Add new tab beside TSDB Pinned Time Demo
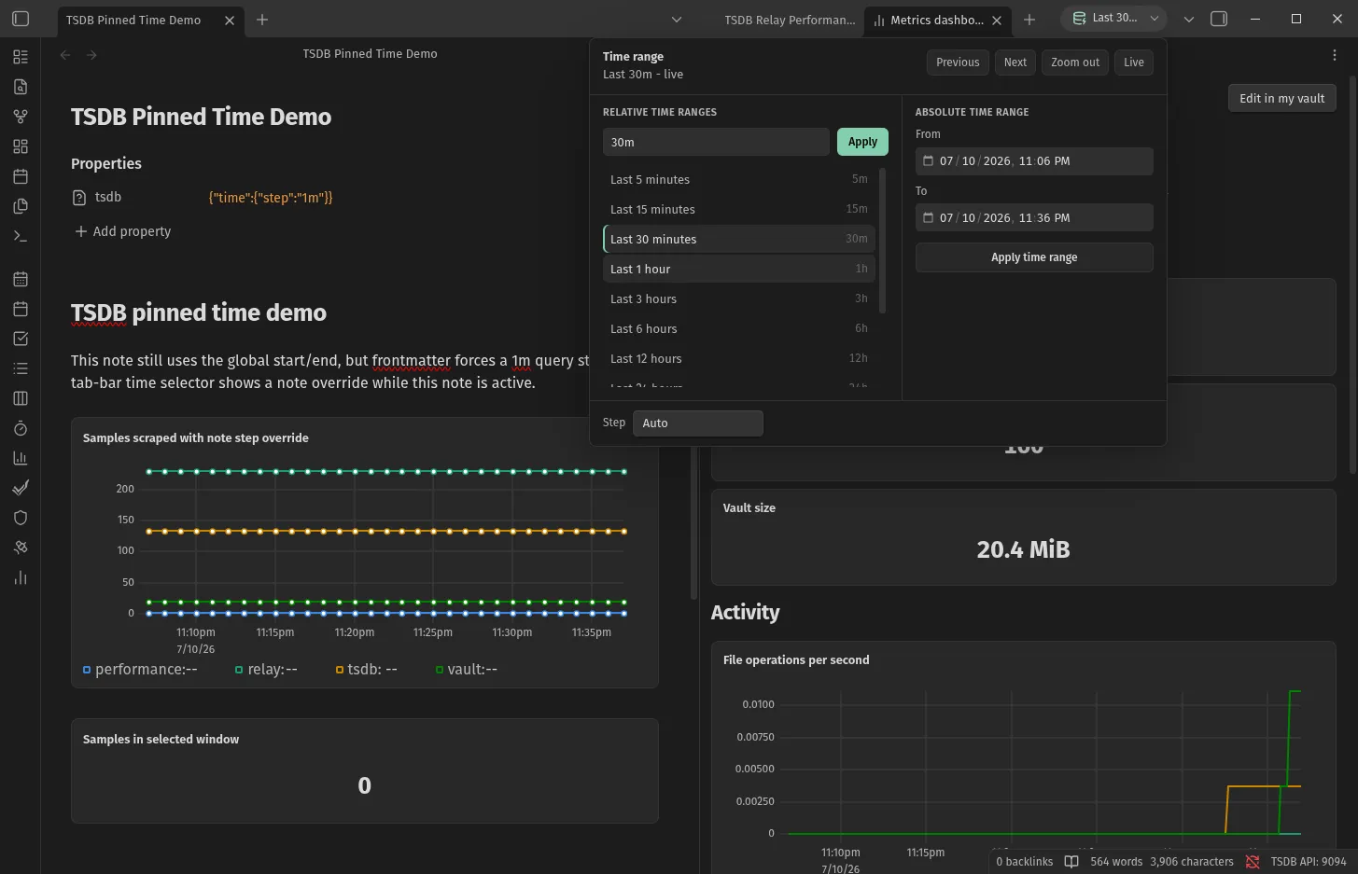The width and height of the screenshot is (1358, 874). (262, 20)
